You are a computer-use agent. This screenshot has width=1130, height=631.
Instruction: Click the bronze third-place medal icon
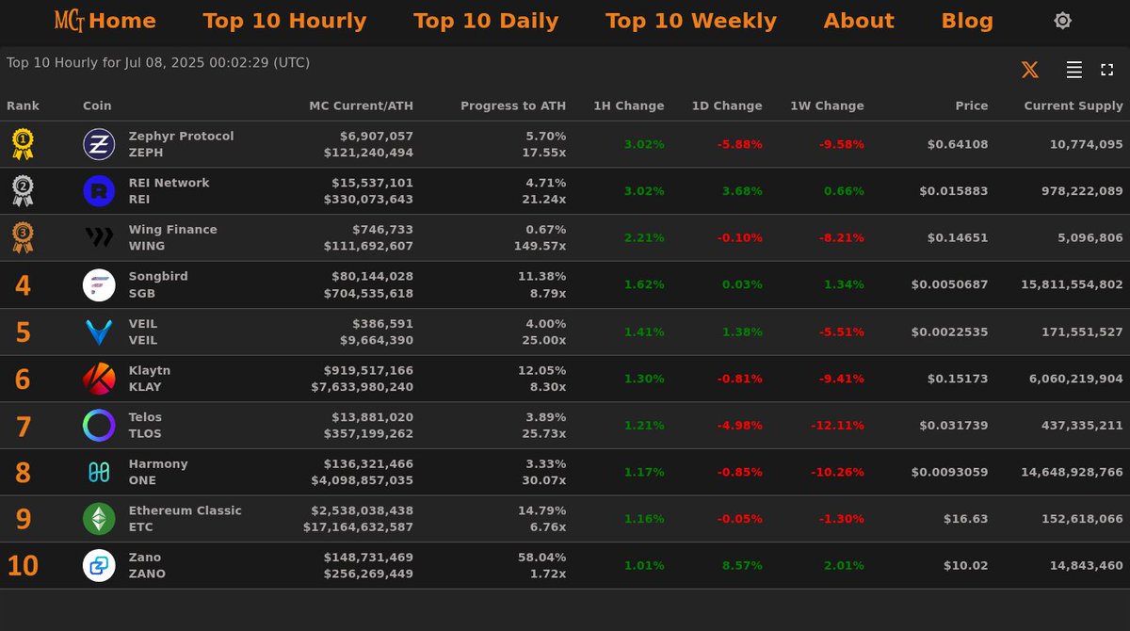(23, 237)
